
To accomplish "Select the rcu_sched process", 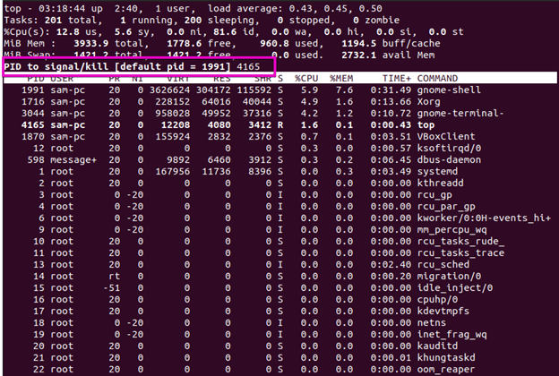I will (279, 265).
